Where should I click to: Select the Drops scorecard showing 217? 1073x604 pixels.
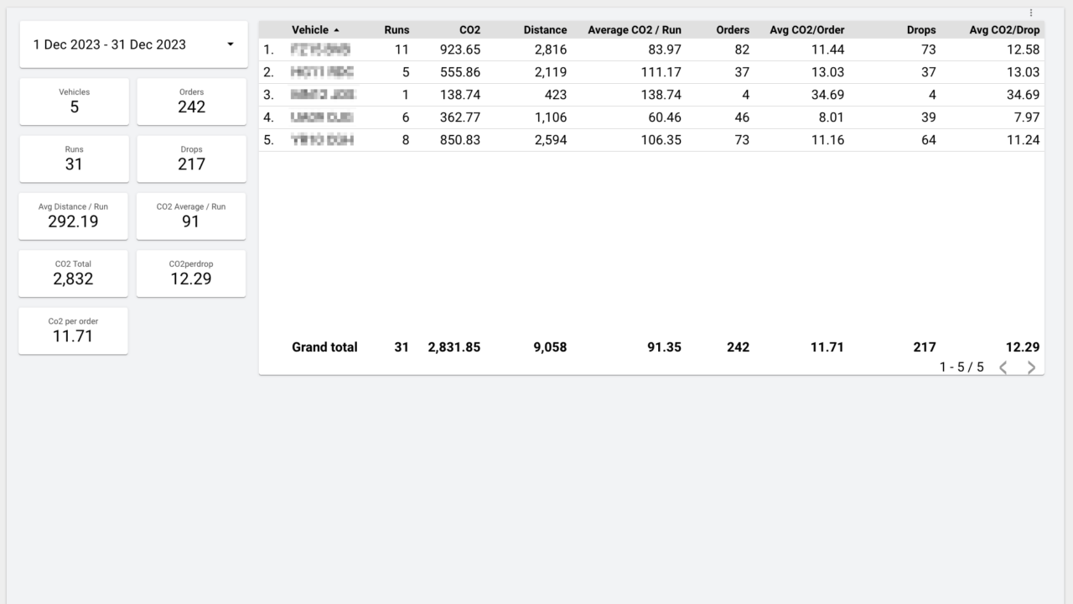pyautogui.click(x=191, y=159)
